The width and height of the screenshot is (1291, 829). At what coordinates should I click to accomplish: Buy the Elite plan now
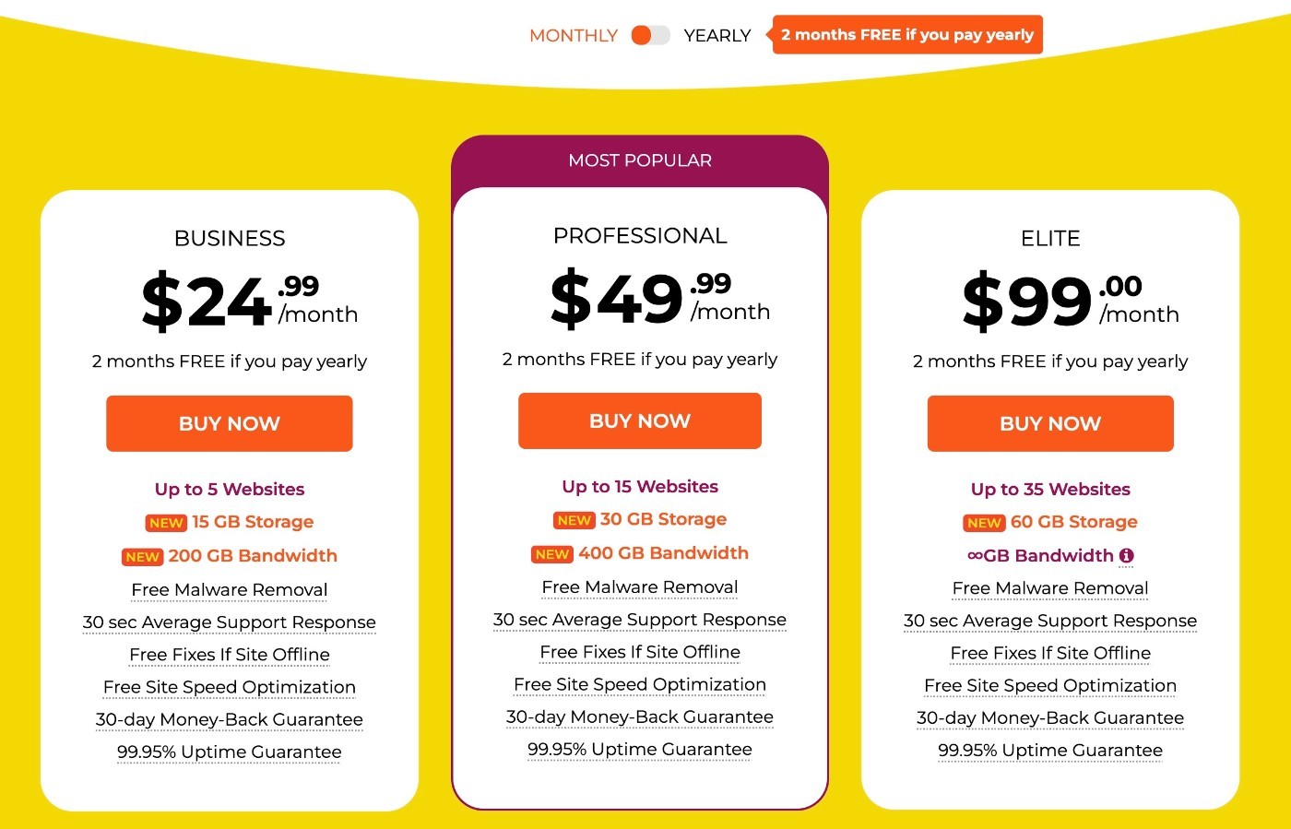pyautogui.click(x=1050, y=423)
